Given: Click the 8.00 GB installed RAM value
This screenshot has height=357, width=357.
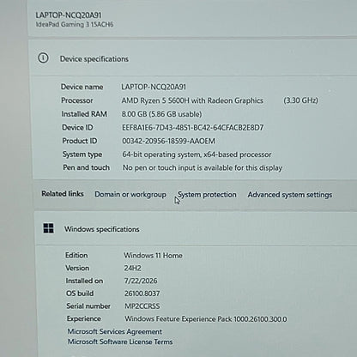Looking at the screenshot, I should coord(161,114).
